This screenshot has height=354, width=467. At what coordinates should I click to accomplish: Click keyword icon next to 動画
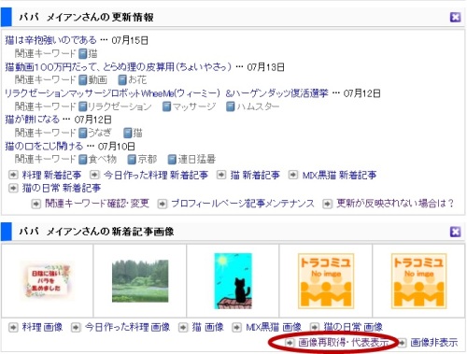click(x=82, y=80)
